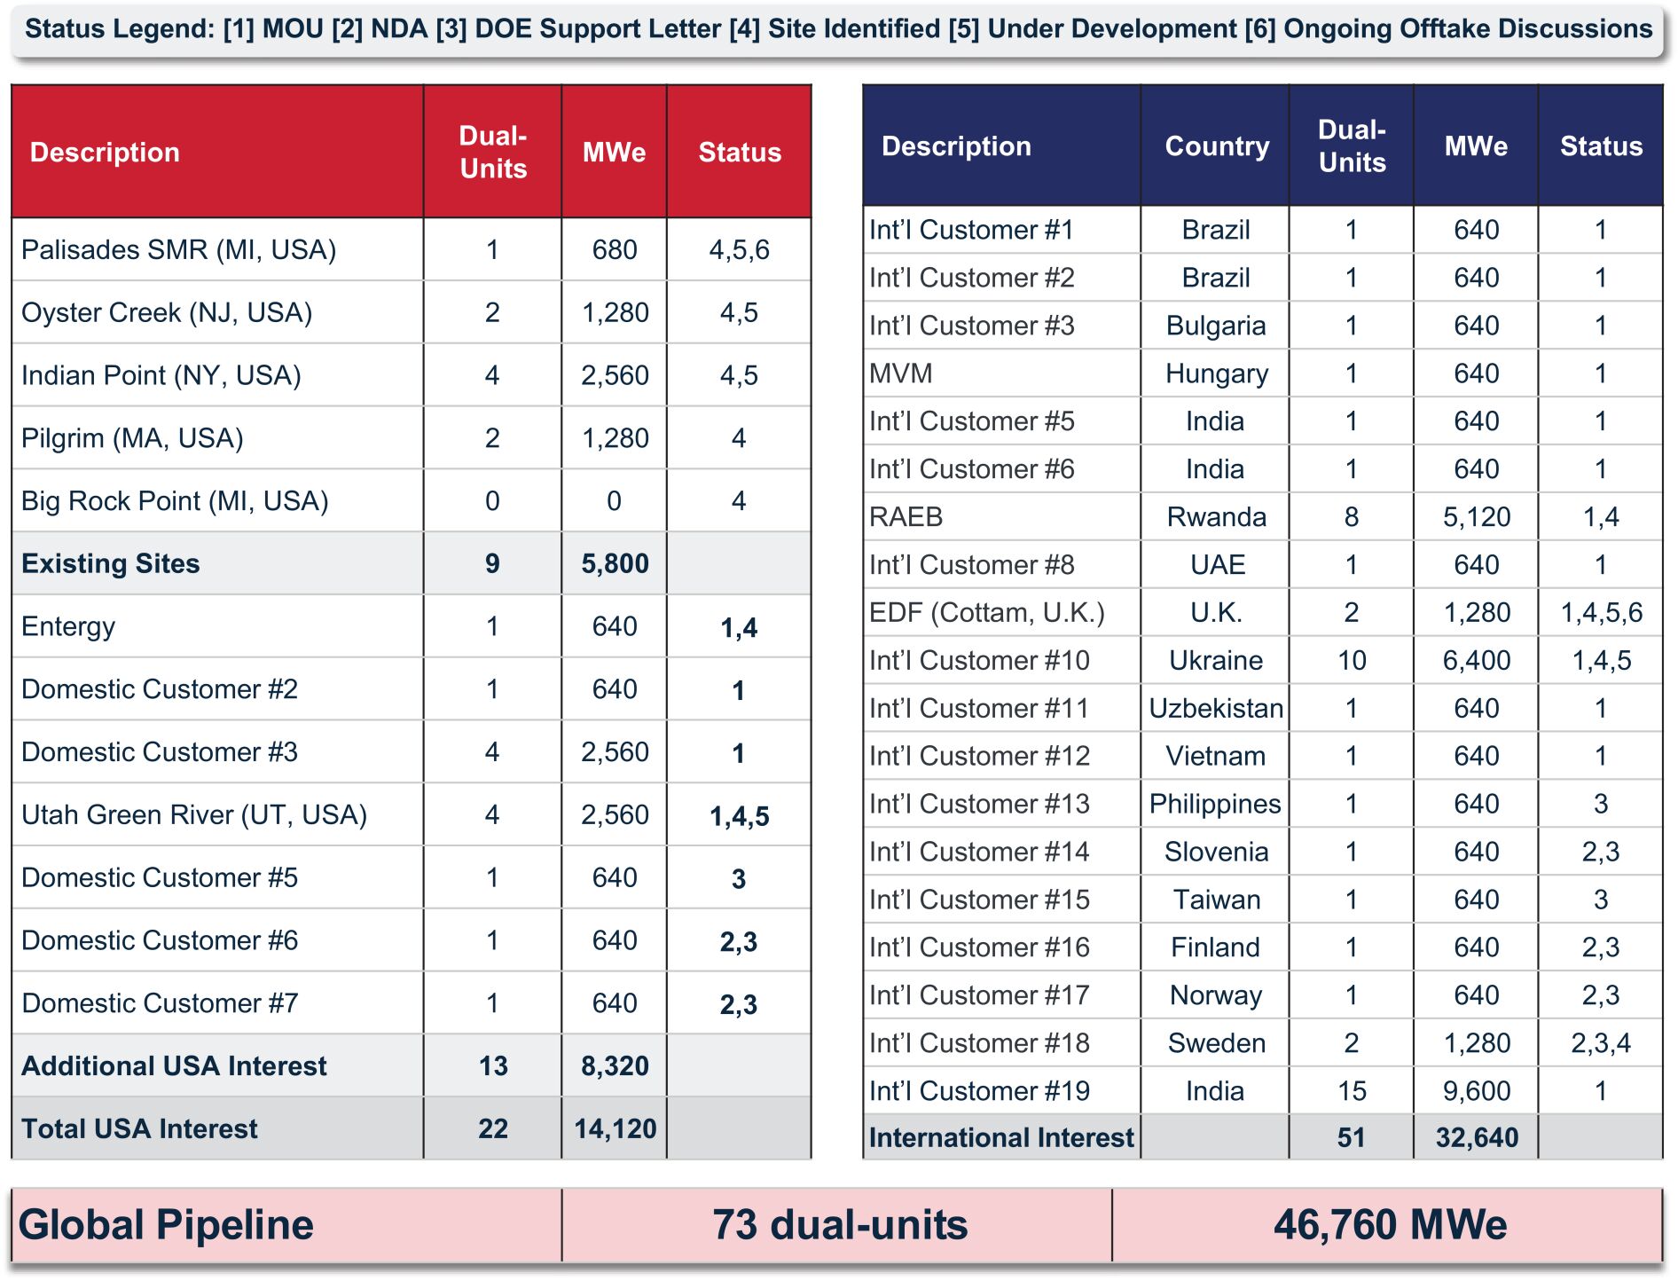Select the Palisades SMR (MI, USA) row
This screenshot has height=1281, width=1678.
[x=412, y=249]
